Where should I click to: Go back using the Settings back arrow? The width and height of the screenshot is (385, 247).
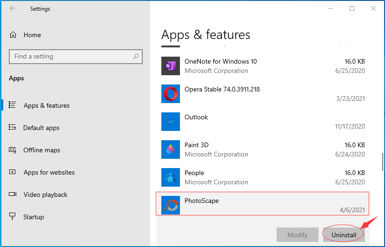point(13,8)
